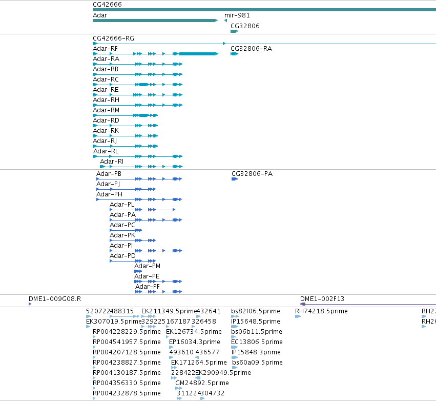This screenshot has width=436, height=401.
Task: Select EST 326458
Action: pyautogui.click(x=203, y=322)
